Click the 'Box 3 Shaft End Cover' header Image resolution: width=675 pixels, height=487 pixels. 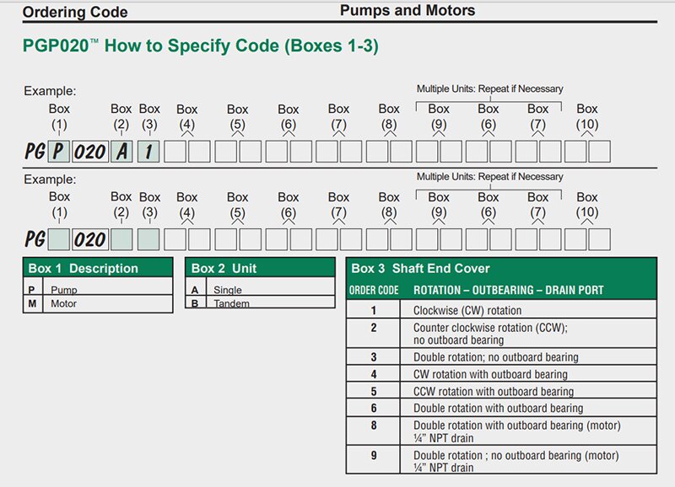tap(501, 268)
